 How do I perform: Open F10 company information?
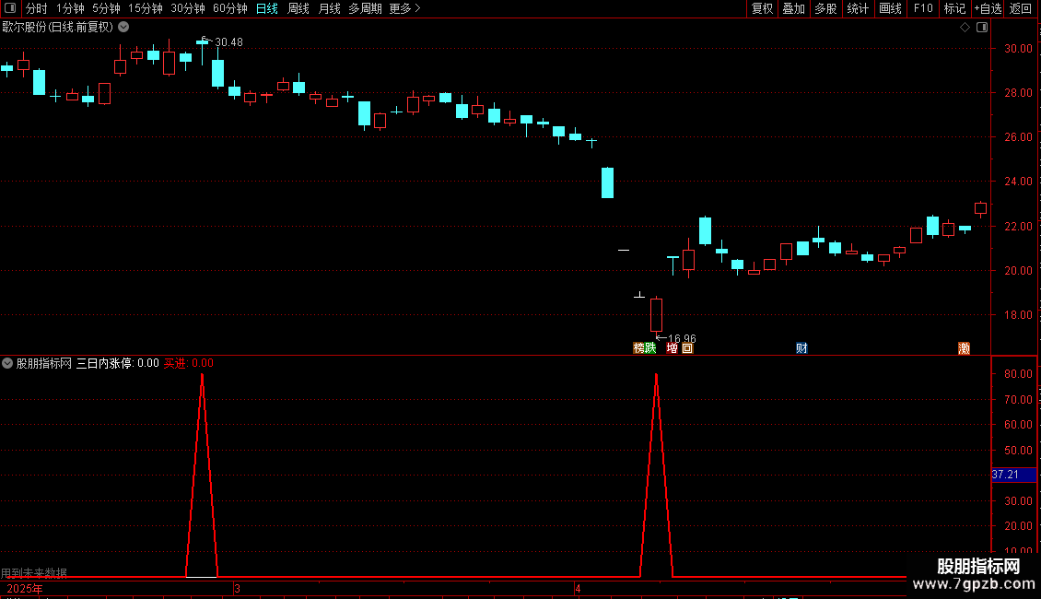point(923,8)
